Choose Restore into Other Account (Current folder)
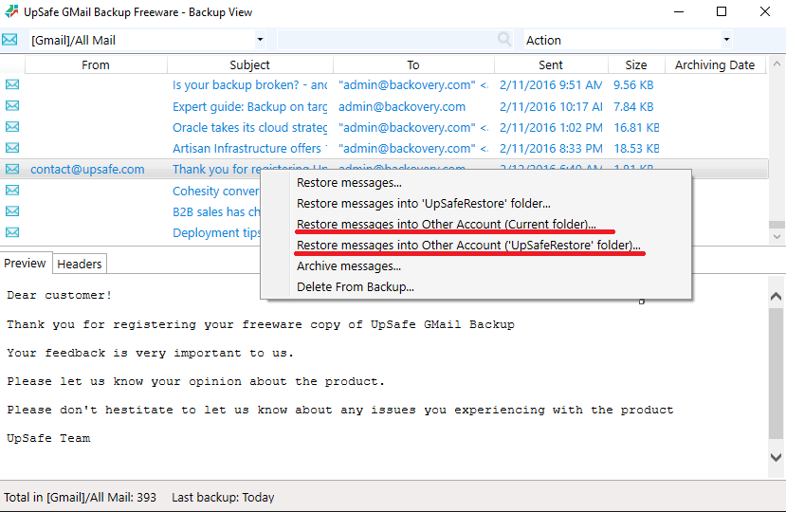Screen dimensions: 786x512 (x=447, y=224)
